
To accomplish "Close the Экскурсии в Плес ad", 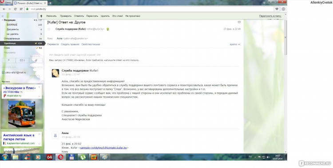I will click(39, 87).
